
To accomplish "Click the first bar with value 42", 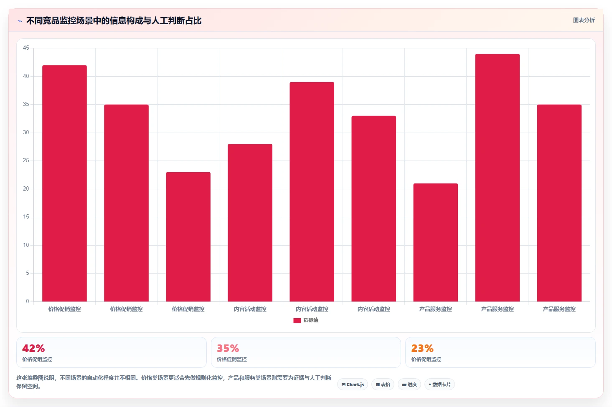I will (64, 183).
